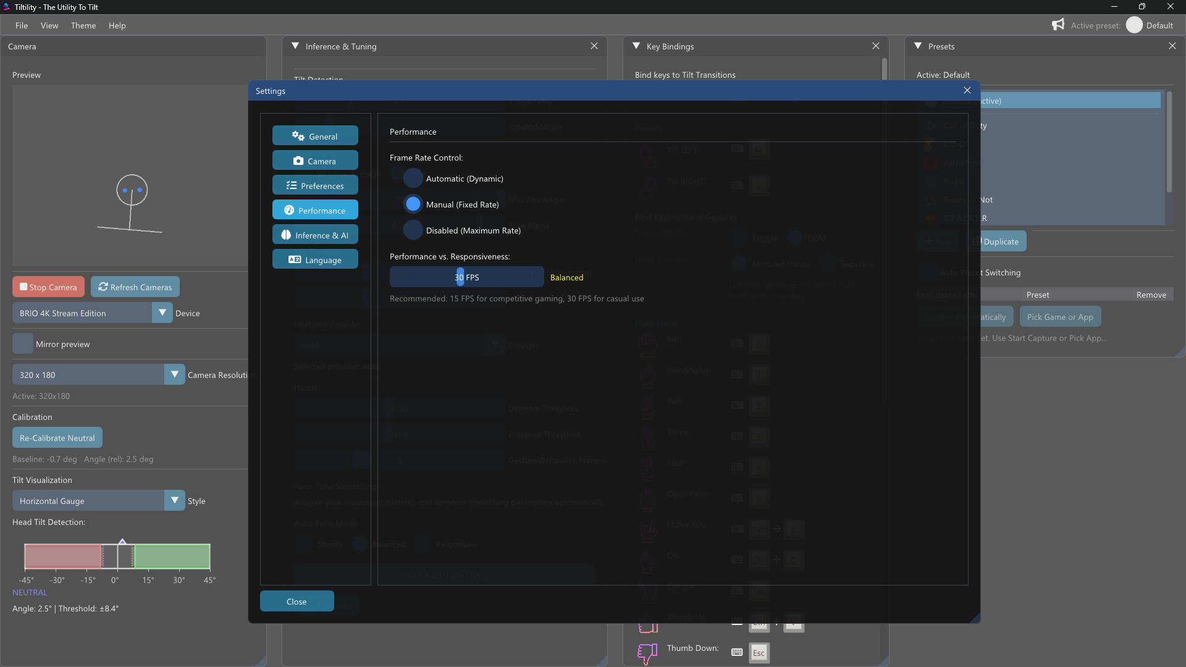Viewport: 1186px width, 667px height.
Task: Open the Preferences settings section
Action: click(x=315, y=185)
